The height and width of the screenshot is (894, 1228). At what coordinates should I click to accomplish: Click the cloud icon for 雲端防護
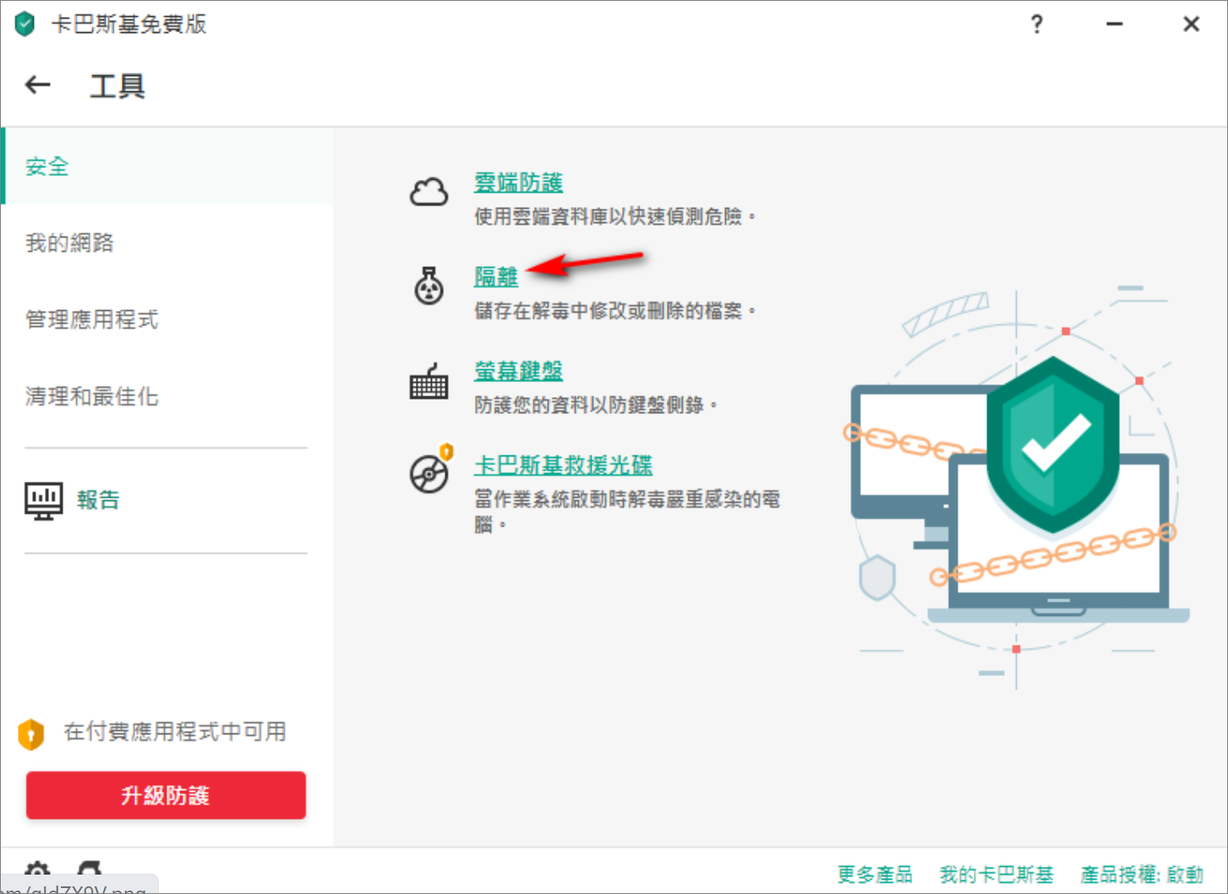tap(428, 193)
